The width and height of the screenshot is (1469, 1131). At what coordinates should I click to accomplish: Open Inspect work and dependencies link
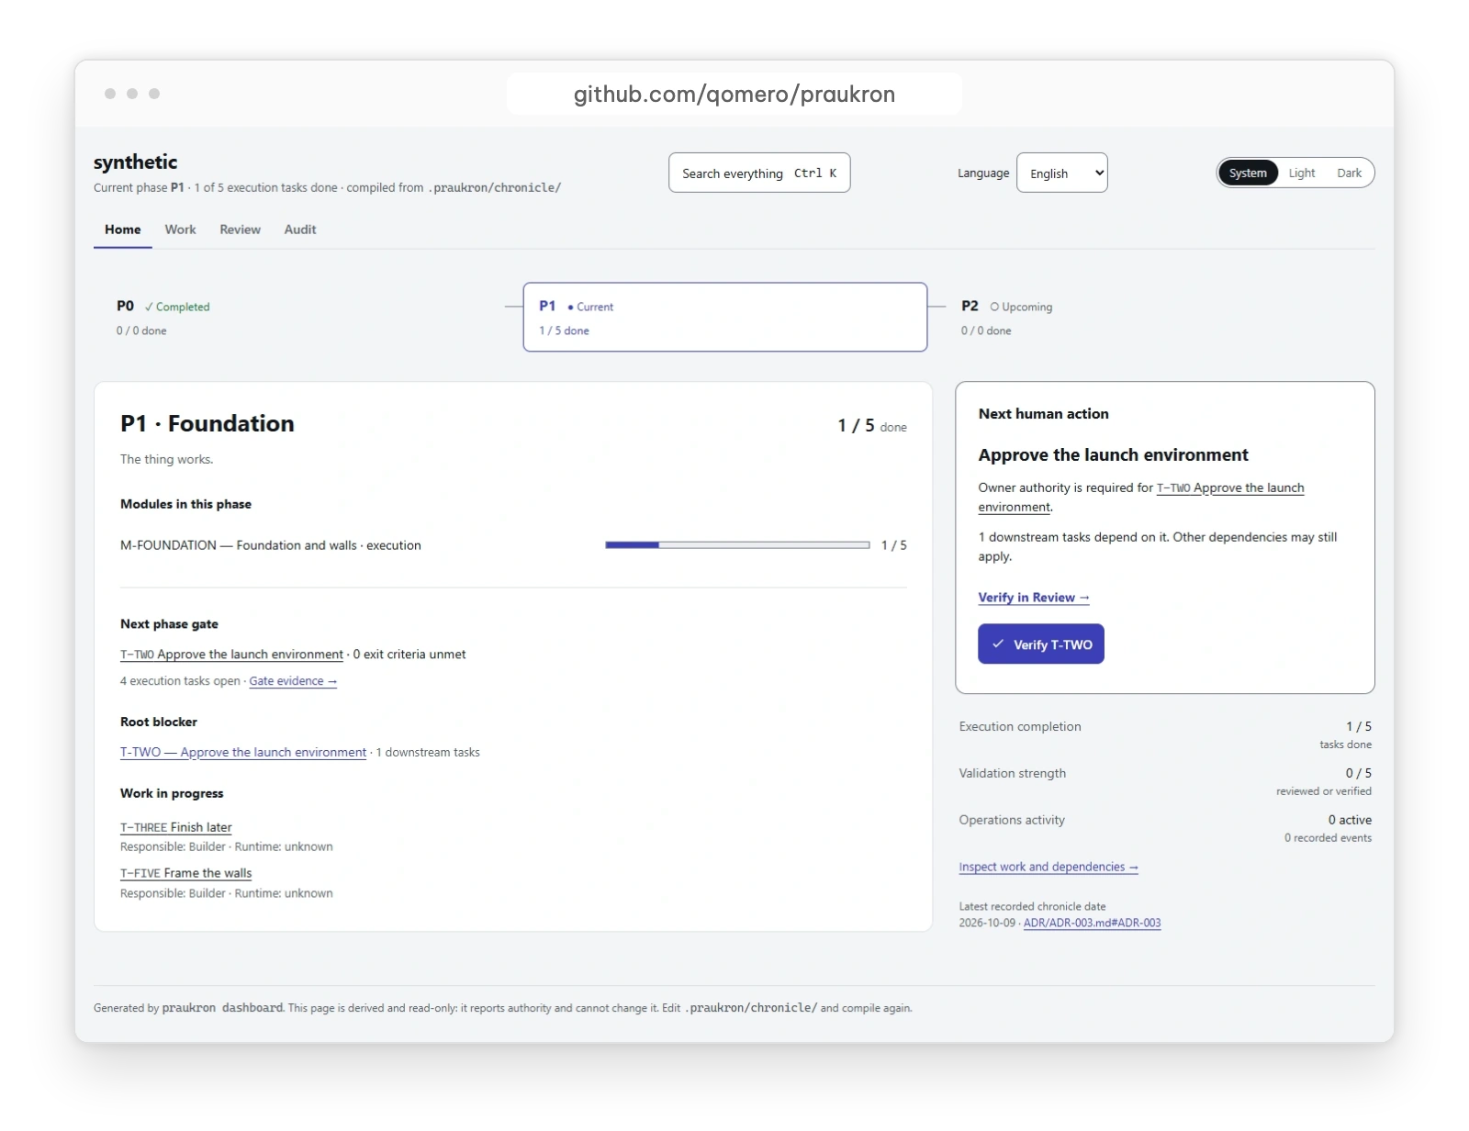(x=1048, y=867)
